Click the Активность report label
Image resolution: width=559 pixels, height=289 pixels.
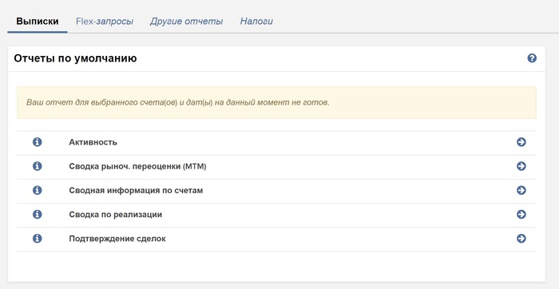pyautogui.click(x=93, y=142)
